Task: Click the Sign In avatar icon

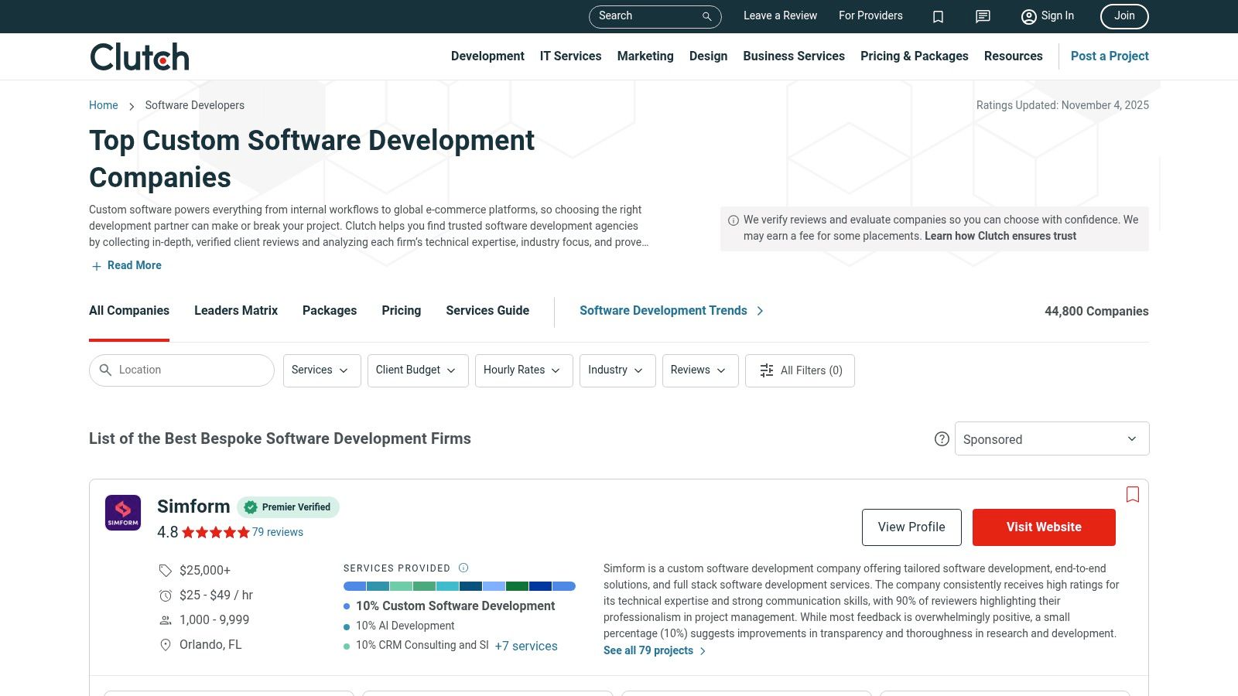Action: pos(1029,16)
